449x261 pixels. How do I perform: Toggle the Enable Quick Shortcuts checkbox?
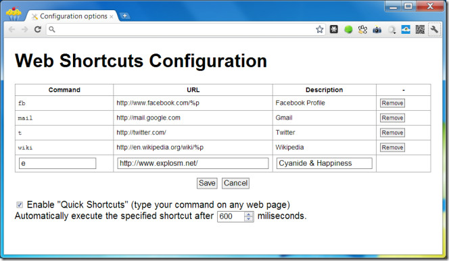20,205
